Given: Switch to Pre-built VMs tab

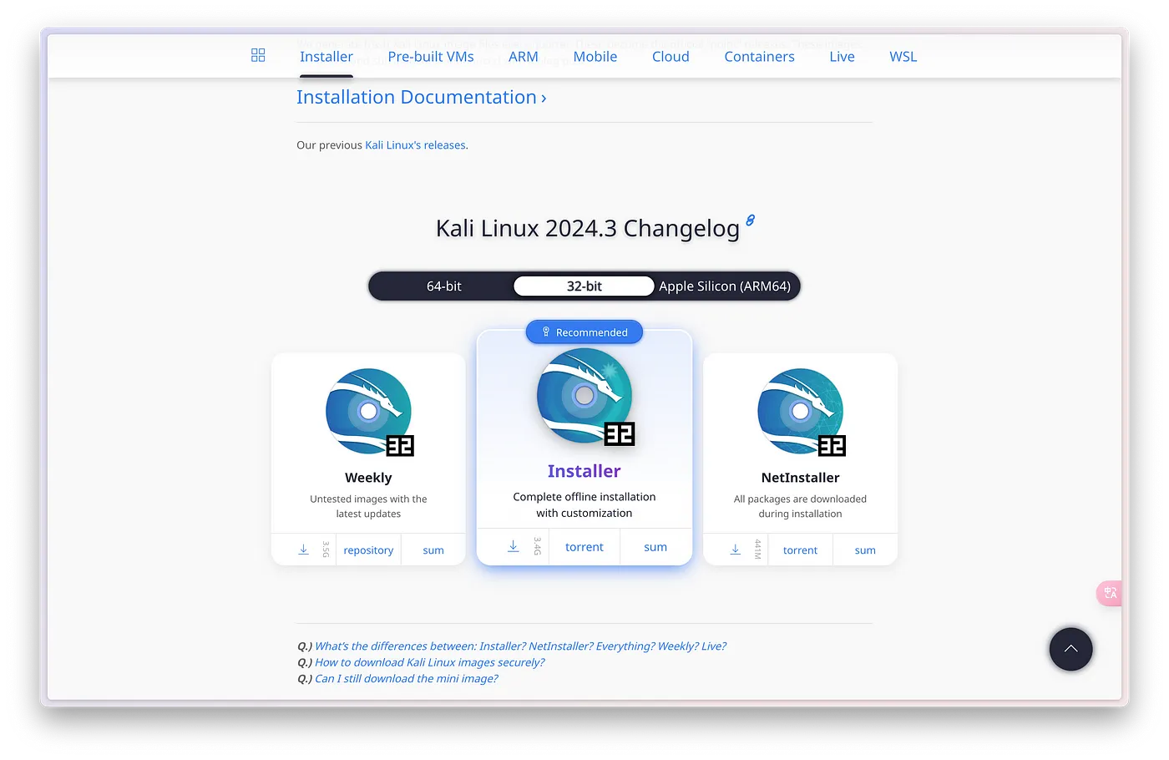Looking at the screenshot, I should point(431,57).
